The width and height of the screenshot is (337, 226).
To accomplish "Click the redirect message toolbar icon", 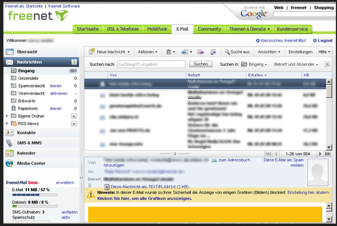I will pos(213,52).
